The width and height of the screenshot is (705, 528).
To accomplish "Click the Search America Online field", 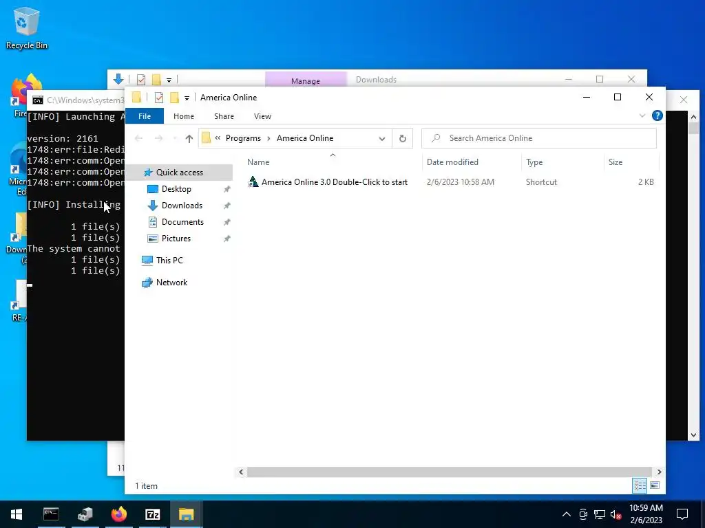I will pyautogui.click(x=538, y=138).
